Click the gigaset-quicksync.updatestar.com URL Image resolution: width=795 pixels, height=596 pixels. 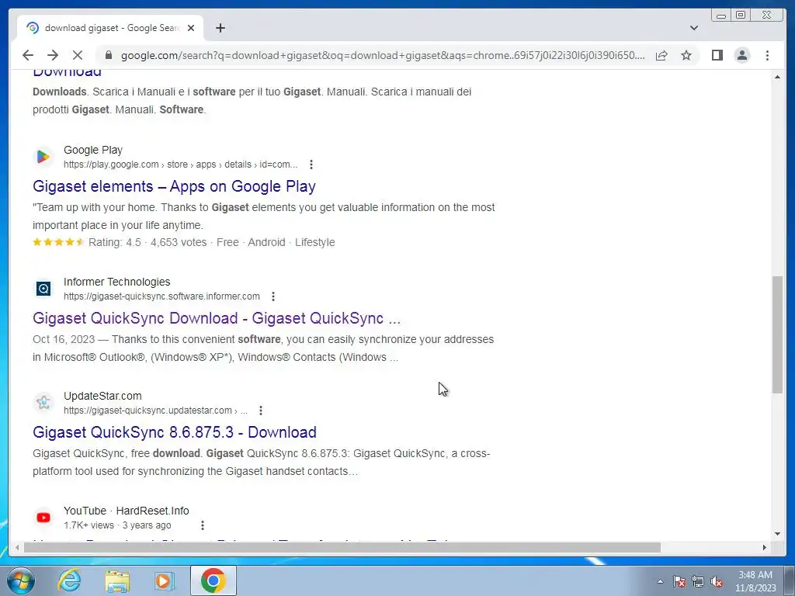coord(155,411)
